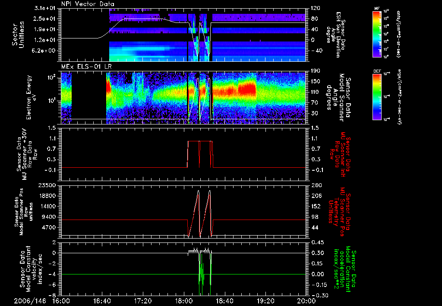442x306 pixels.
Task: Click the 110 scanner angle tick label
Action: pos(315,92)
